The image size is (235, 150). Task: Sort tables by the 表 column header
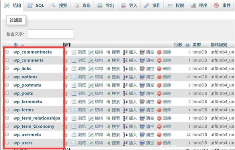tap(16, 44)
